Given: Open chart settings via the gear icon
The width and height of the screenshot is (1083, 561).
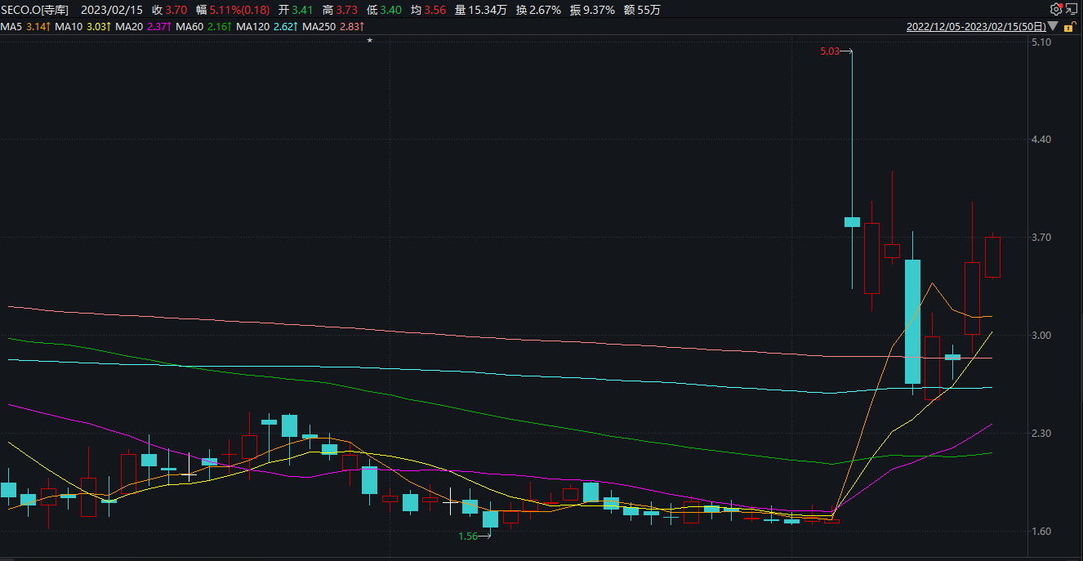Looking at the screenshot, I should coord(1055,10).
